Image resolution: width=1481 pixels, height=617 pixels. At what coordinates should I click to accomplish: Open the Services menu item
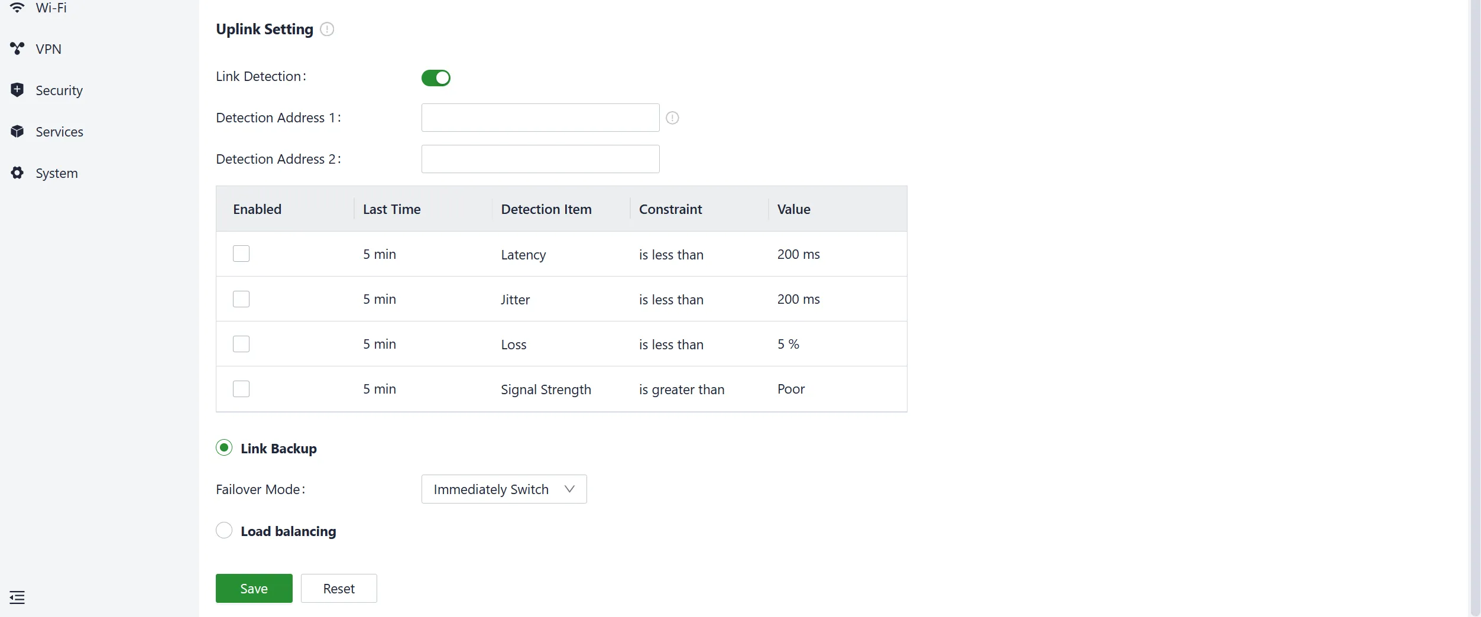tap(59, 132)
